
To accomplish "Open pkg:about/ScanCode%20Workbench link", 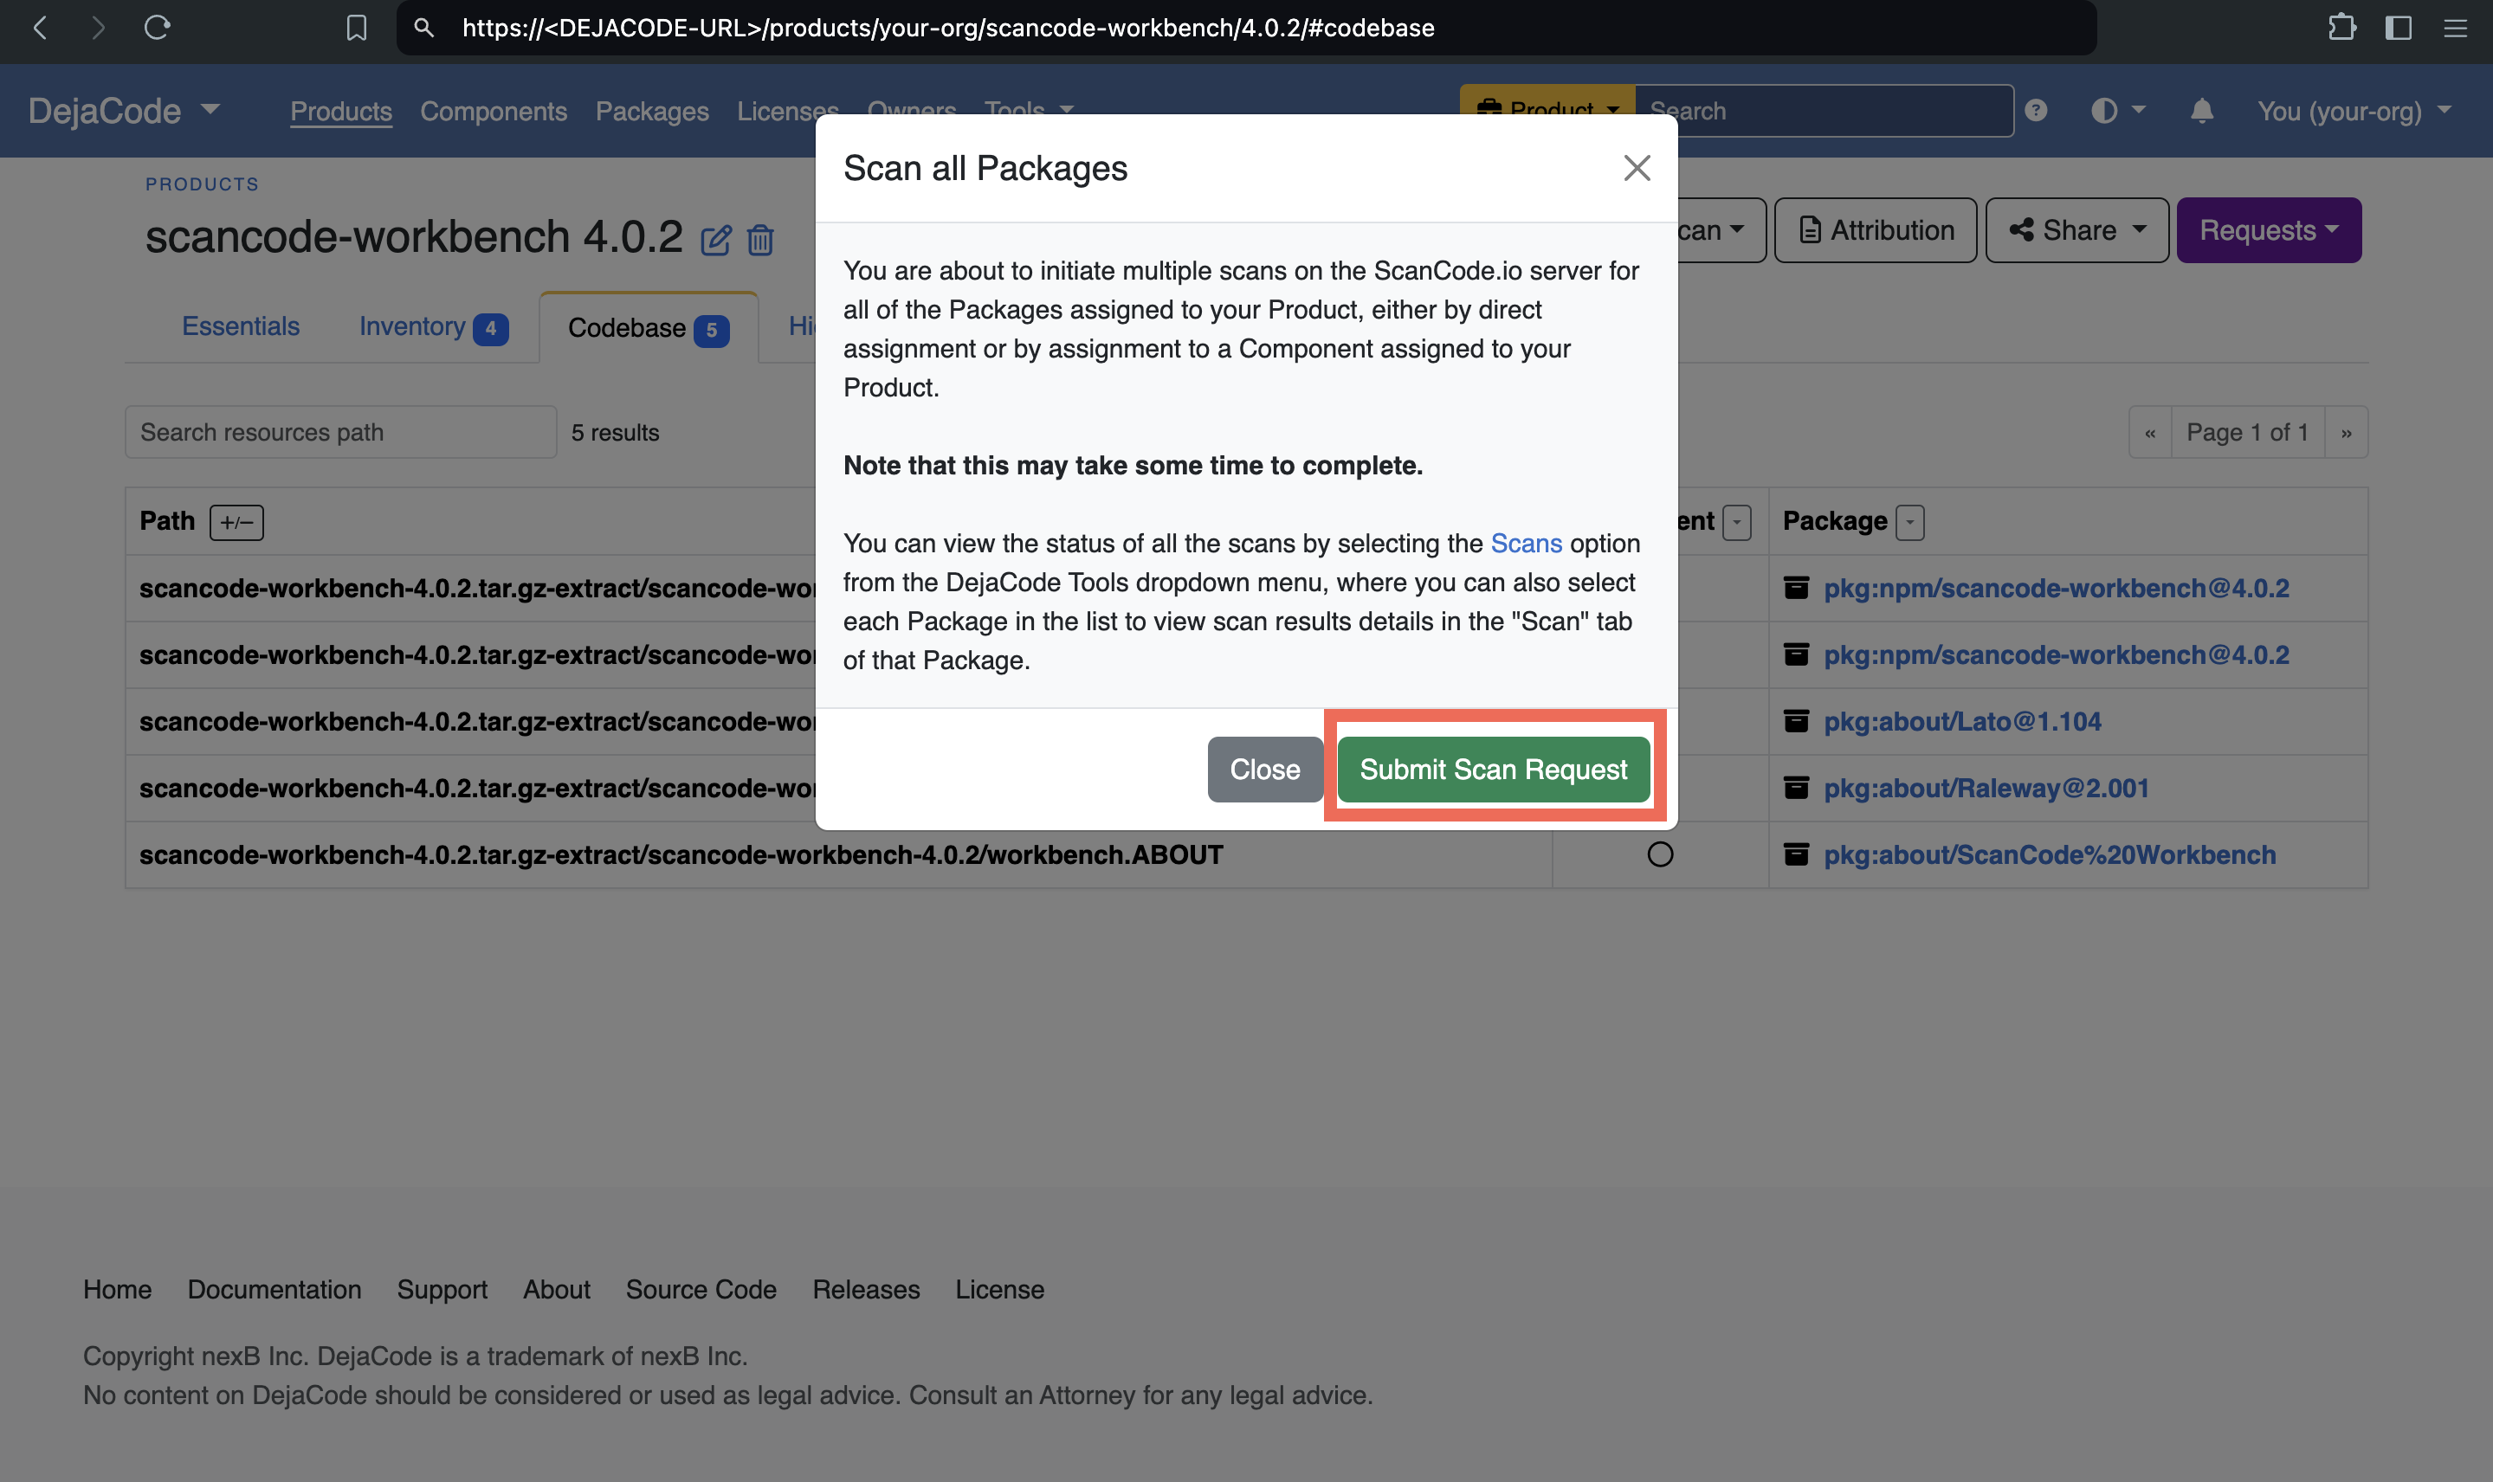I will (x=2050, y=855).
